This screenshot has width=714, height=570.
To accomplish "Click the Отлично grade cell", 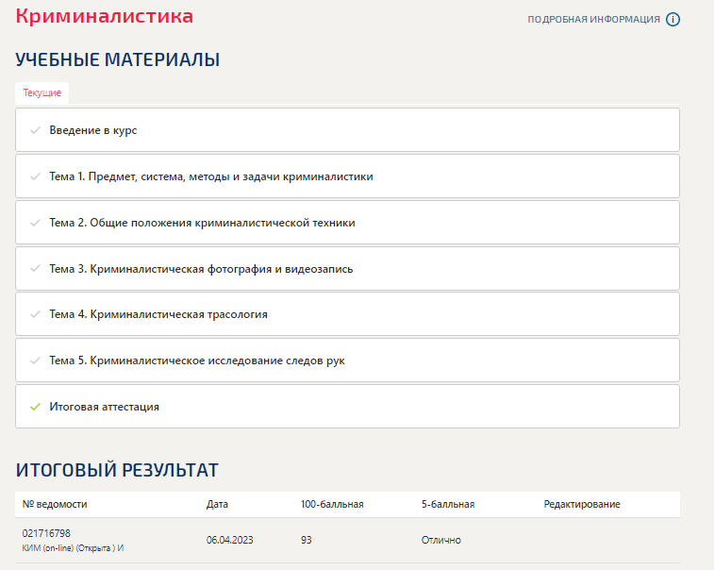I will pos(441,540).
